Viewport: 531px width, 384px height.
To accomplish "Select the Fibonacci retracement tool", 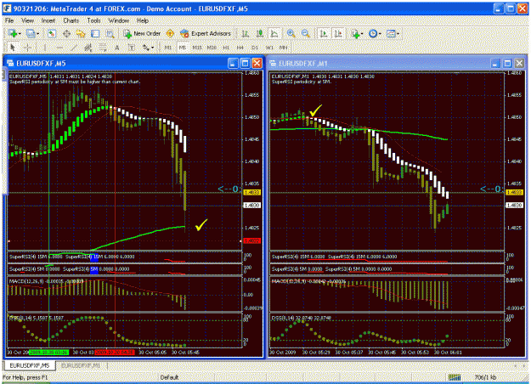I will pos(103,48).
